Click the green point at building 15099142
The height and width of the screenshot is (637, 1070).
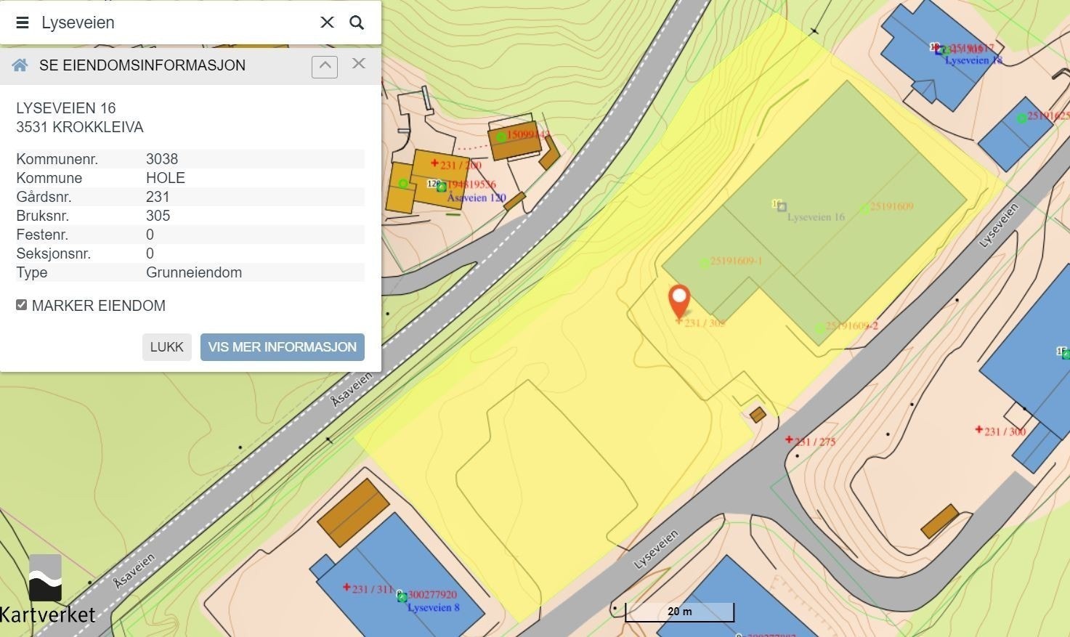click(x=501, y=137)
